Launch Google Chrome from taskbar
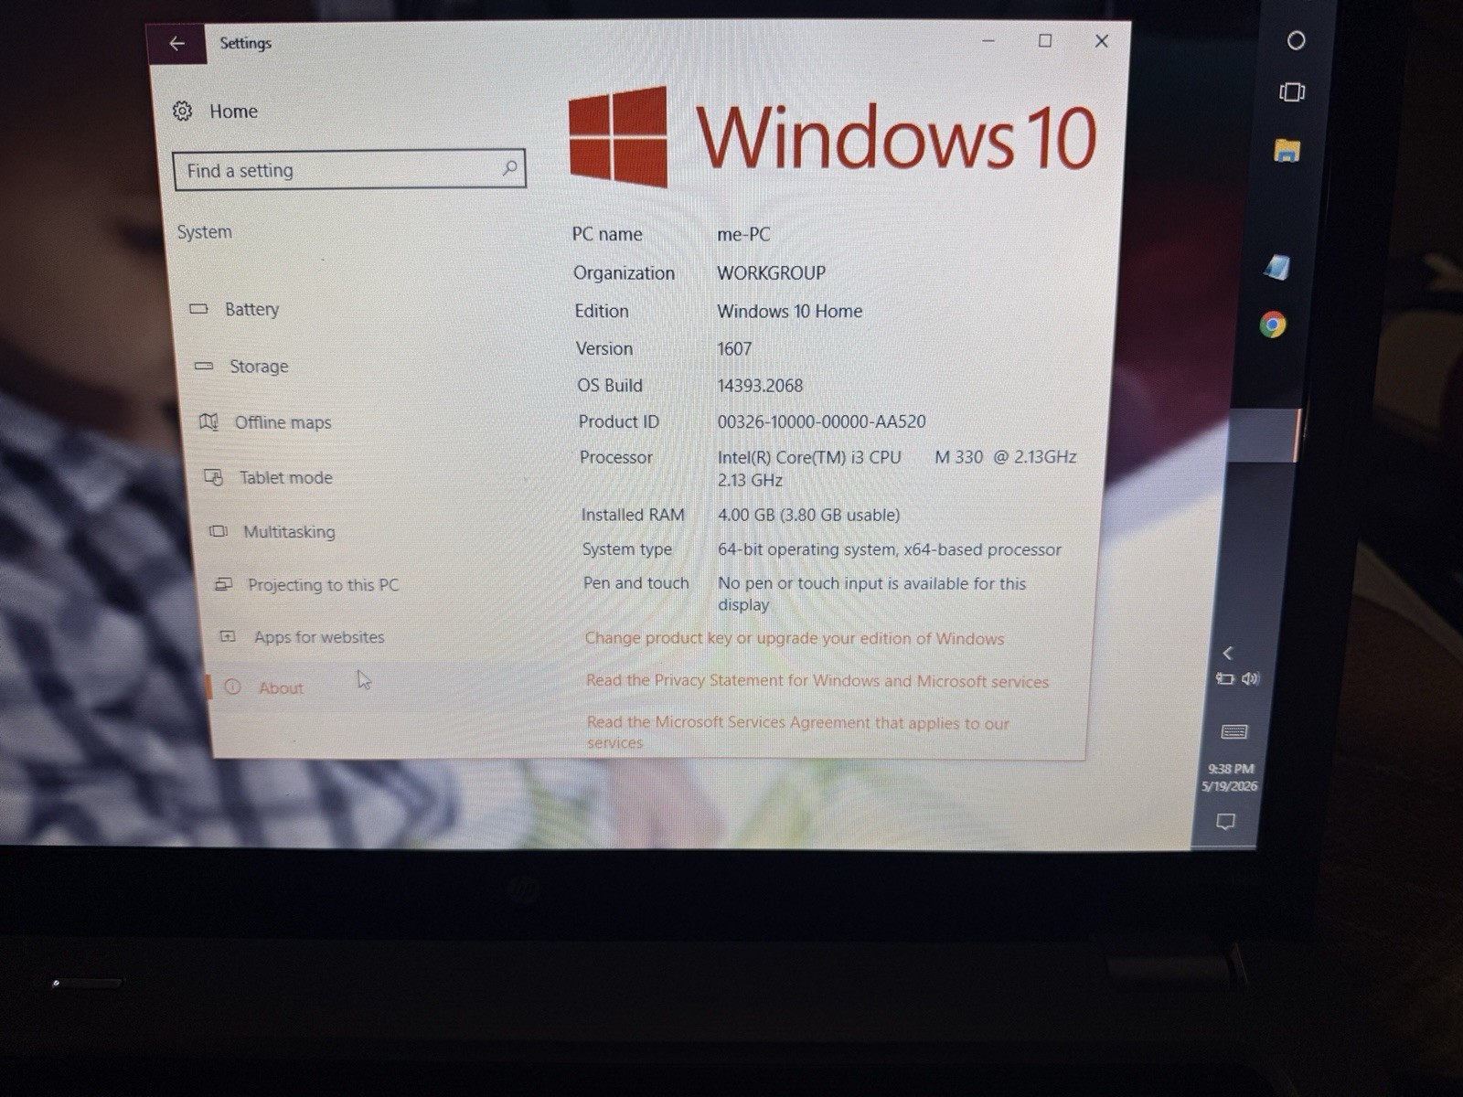Viewport: 1463px width, 1097px height. tap(1272, 325)
